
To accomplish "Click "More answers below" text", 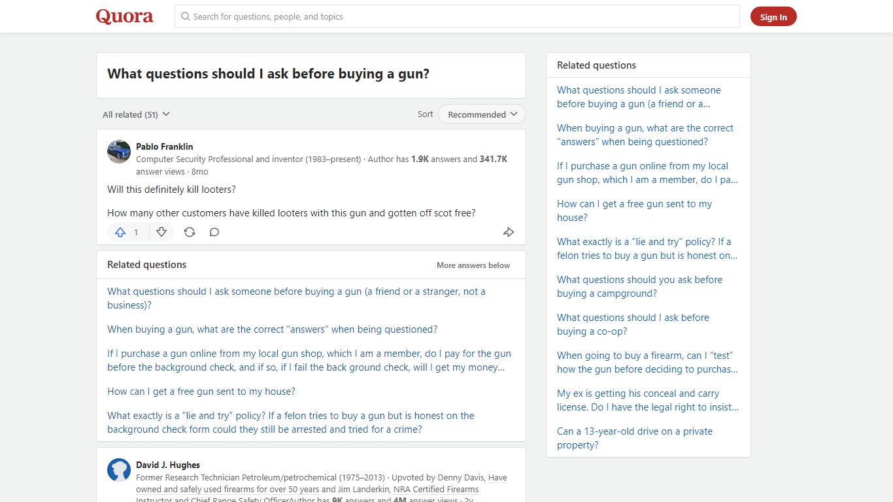I will [x=473, y=265].
